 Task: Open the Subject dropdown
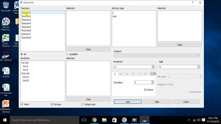click(x=157, y=55)
